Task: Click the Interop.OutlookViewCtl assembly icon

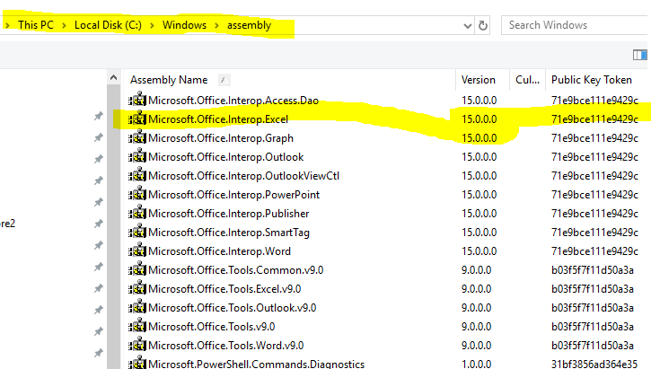Action: click(137, 176)
